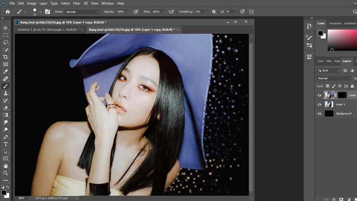This screenshot has width=357, height=201.
Task: Select the Path Selection tool
Action: [x=5, y=151]
